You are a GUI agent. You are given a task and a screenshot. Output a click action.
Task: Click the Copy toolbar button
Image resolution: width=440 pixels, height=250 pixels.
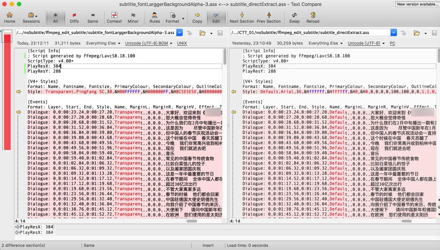click(197, 17)
